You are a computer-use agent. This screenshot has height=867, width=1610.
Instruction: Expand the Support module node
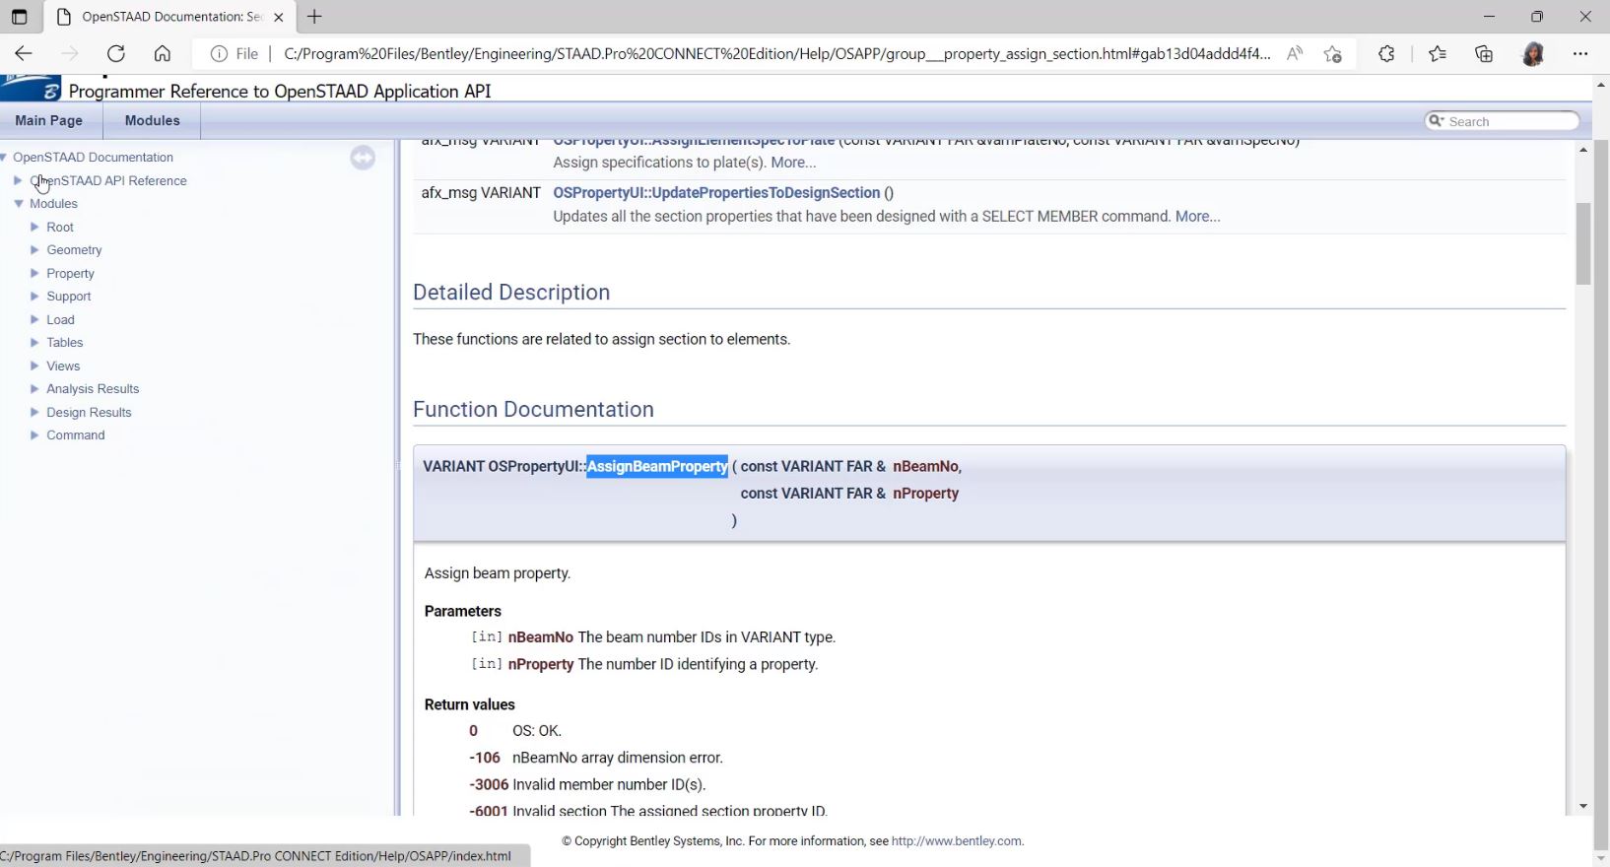point(34,296)
